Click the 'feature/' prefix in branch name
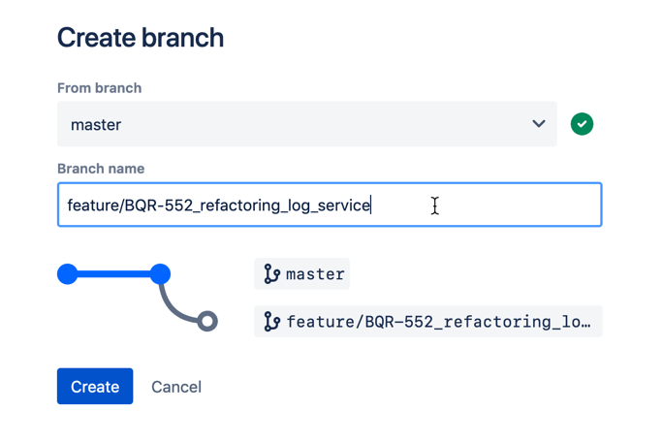The image size is (663, 442). tap(94, 205)
